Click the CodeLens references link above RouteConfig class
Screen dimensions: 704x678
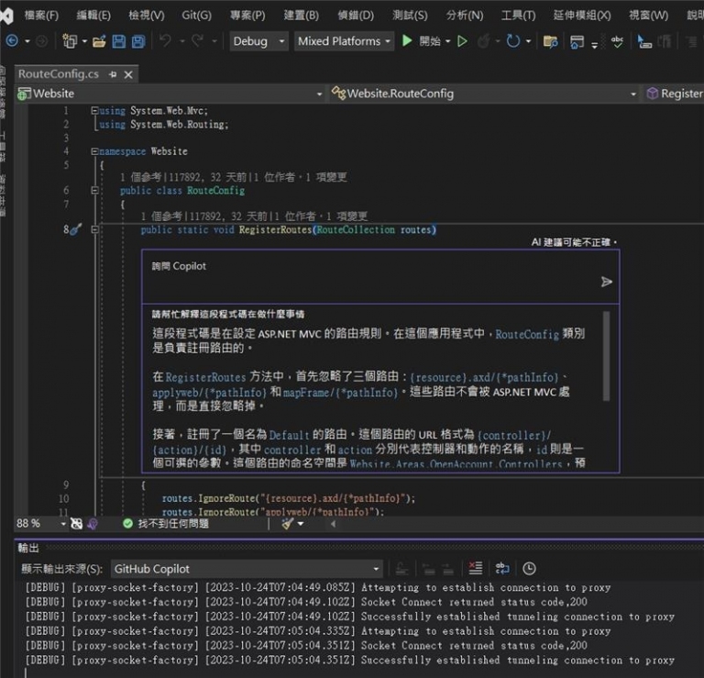139,177
